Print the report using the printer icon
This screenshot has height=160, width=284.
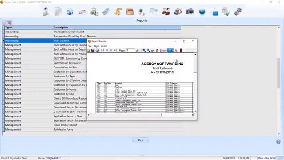(97, 50)
